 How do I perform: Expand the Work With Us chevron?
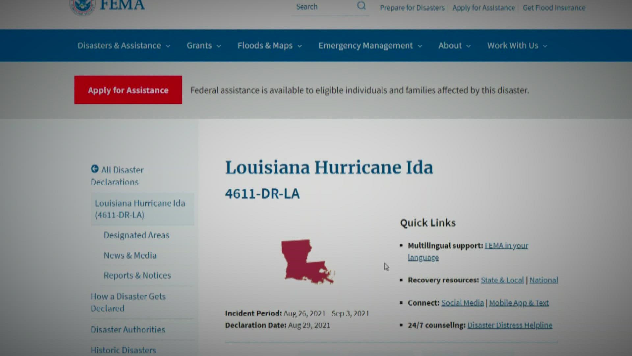coord(545,46)
